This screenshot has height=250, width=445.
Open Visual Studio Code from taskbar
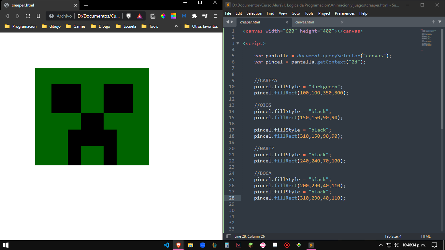click(166, 245)
